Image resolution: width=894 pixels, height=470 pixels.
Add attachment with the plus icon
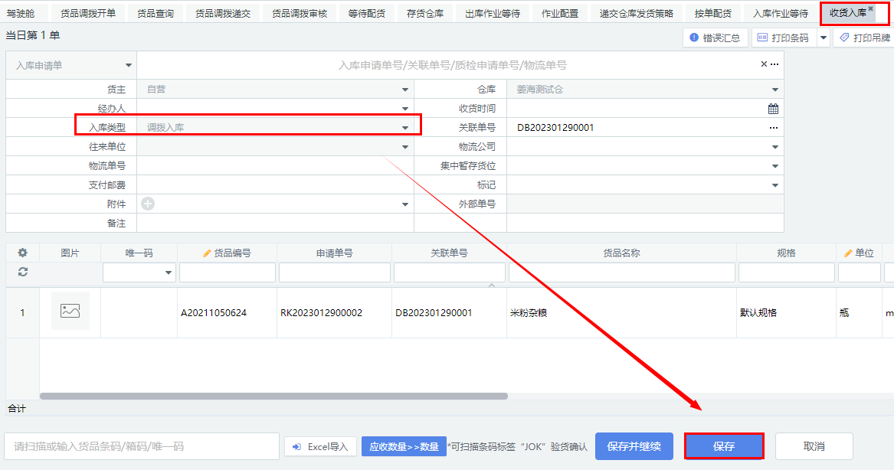(x=148, y=204)
